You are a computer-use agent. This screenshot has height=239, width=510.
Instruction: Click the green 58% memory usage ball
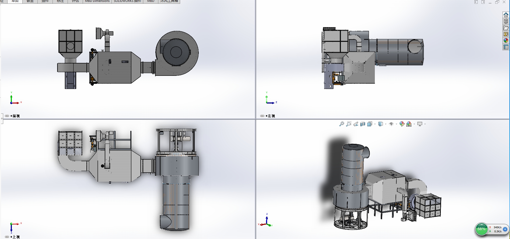tap(481, 229)
